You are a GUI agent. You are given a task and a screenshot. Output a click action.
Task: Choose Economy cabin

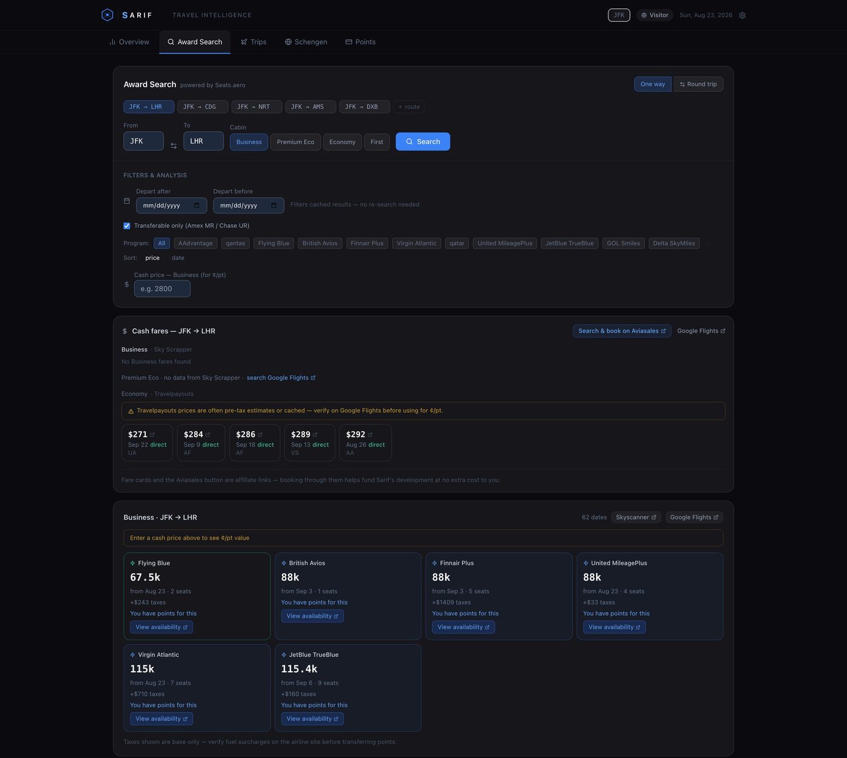click(x=342, y=142)
